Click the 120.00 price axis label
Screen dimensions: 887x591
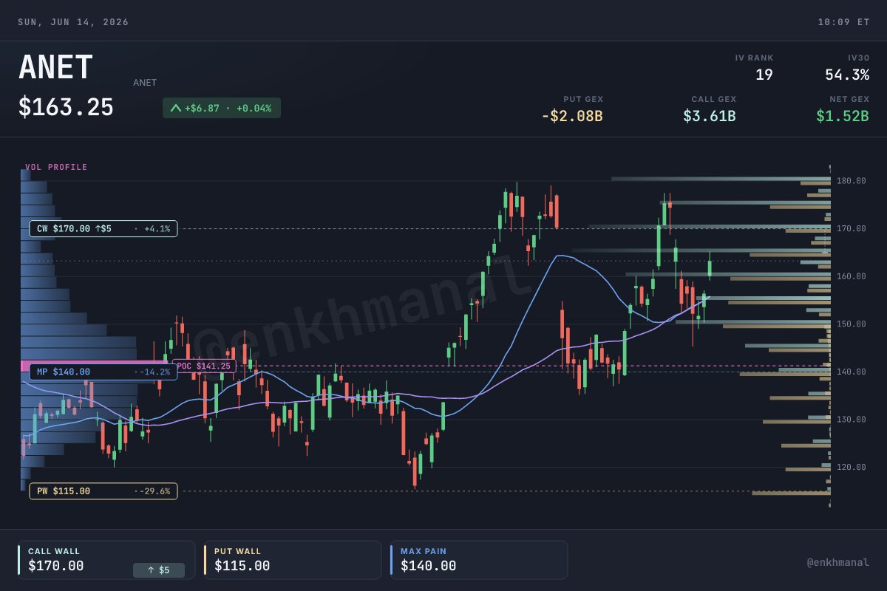852,468
